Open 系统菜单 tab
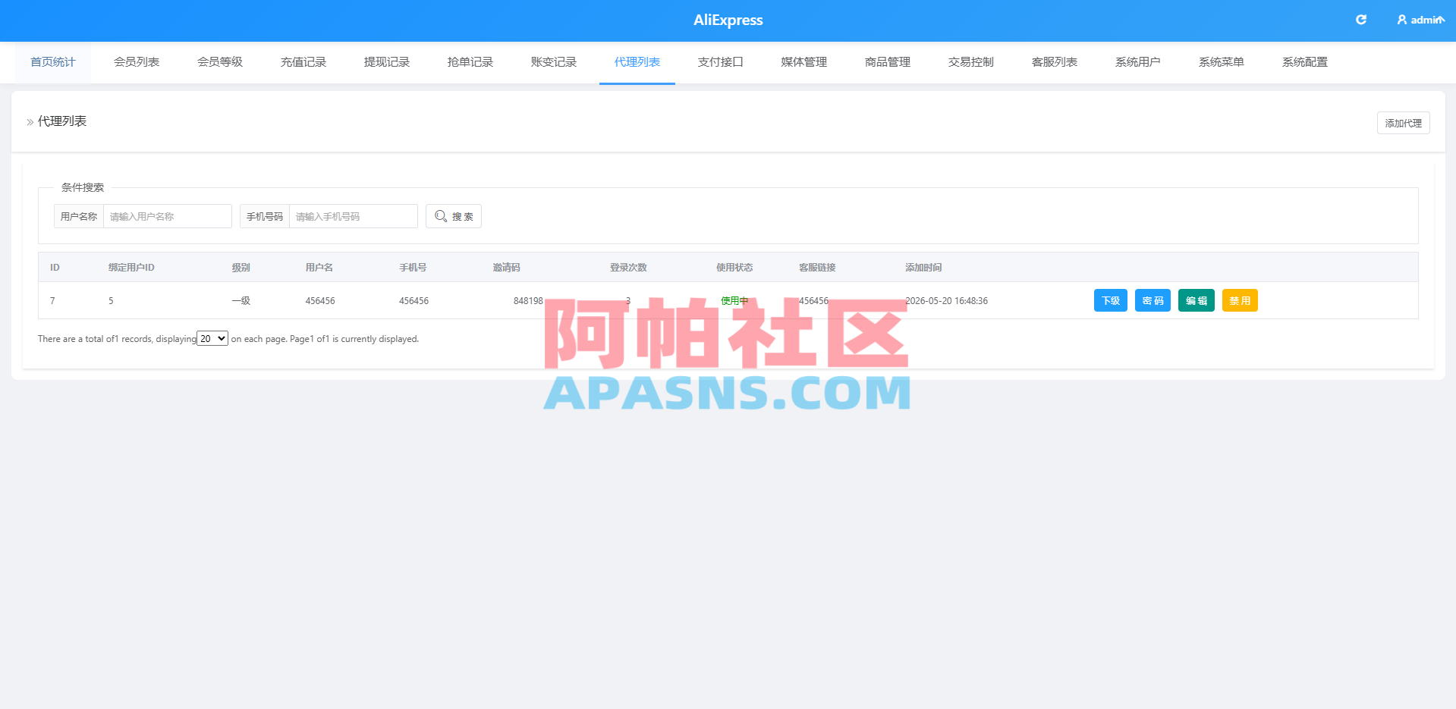 point(1222,62)
